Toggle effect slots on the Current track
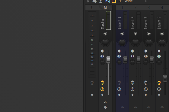The height and width of the screenshot is (112, 169). [x=92, y=83]
